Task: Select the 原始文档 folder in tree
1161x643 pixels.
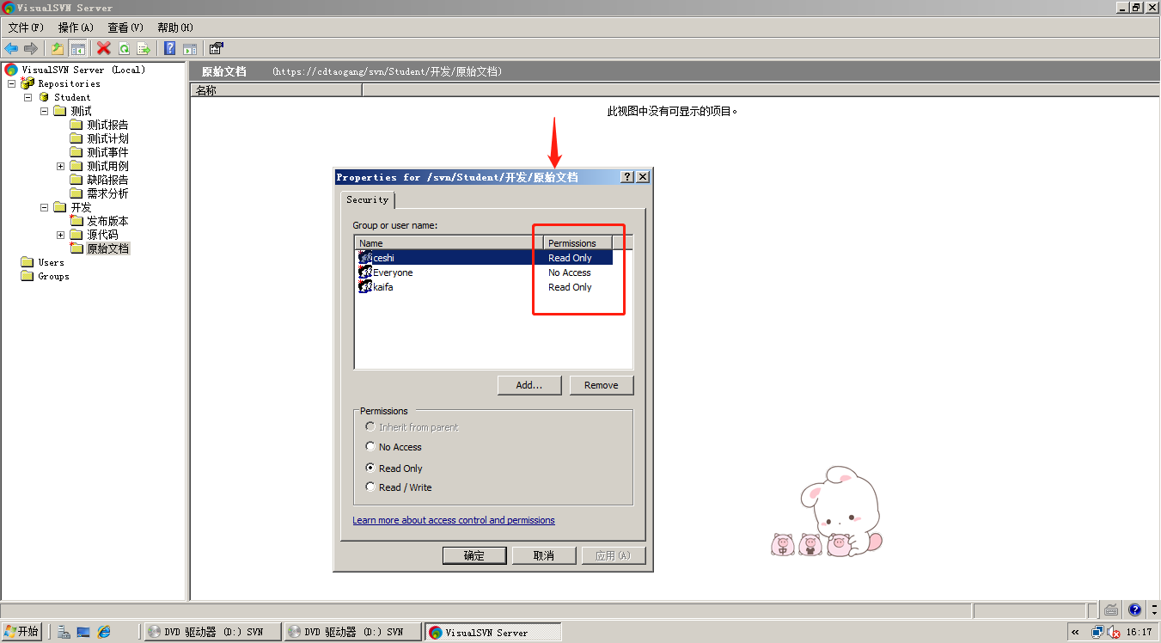Action: (107, 248)
